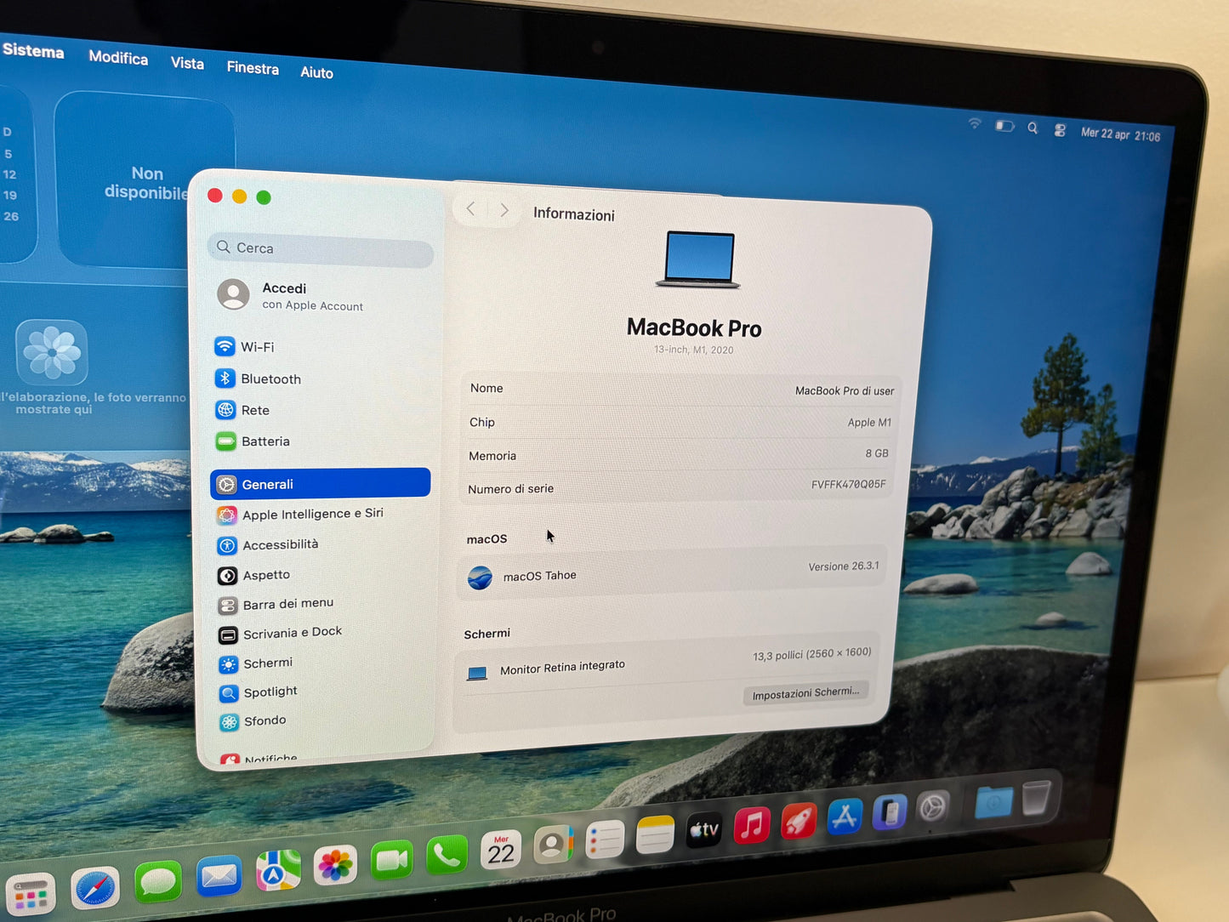Viewport: 1229px width, 922px height.
Task: Click the battery icon in the menu bar
Action: click(x=1004, y=126)
